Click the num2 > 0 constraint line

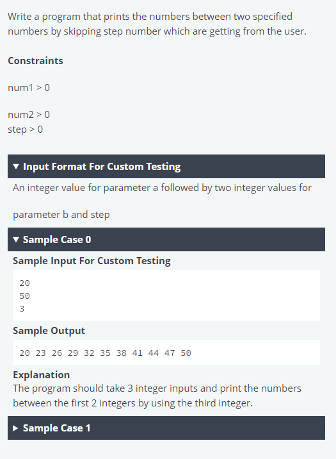tap(29, 115)
